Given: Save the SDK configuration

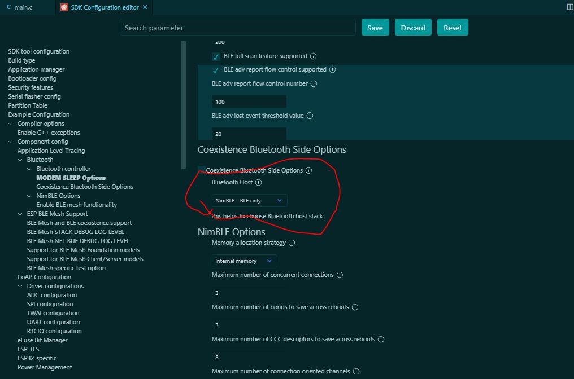Looking at the screenshot, I should [x=375, y=27].
